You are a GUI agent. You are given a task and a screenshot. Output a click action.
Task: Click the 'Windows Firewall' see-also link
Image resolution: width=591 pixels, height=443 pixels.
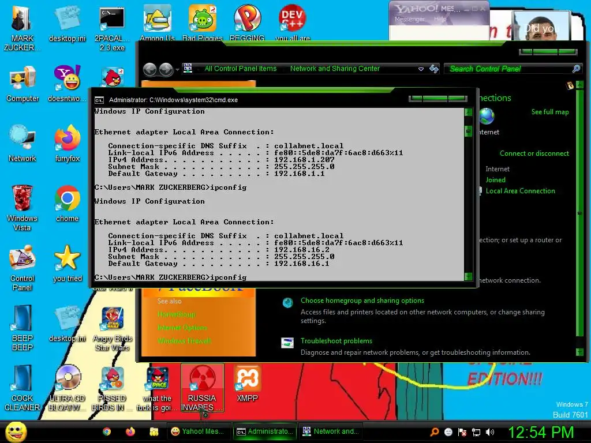pos(184,341)
